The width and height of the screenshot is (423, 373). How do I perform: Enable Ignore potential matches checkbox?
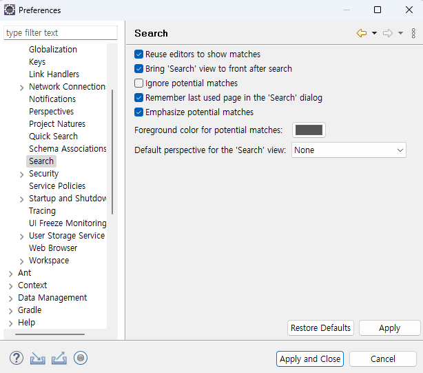[138, 83]
